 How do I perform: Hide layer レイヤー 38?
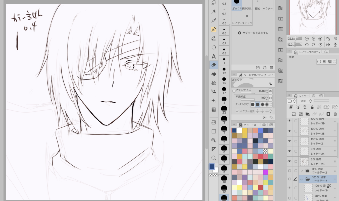tap(289, 131)
